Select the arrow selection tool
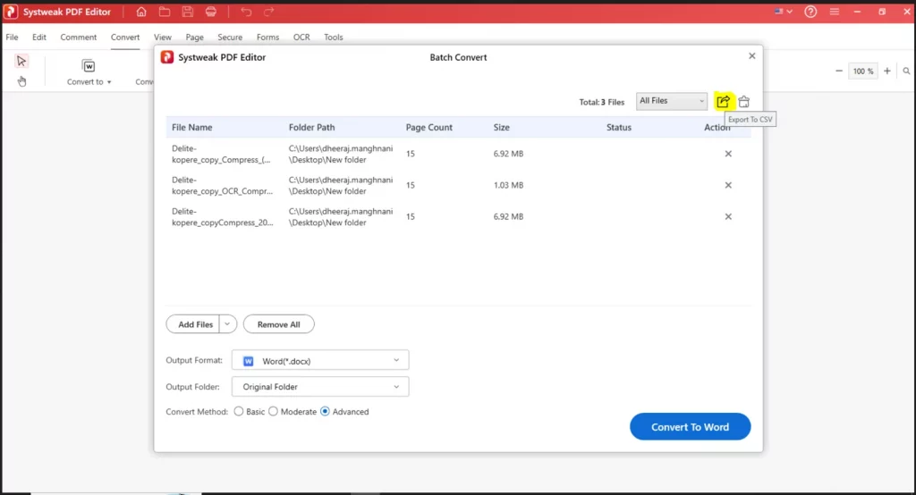Screen dimensions: 916x495 click(x=21, y=61)
